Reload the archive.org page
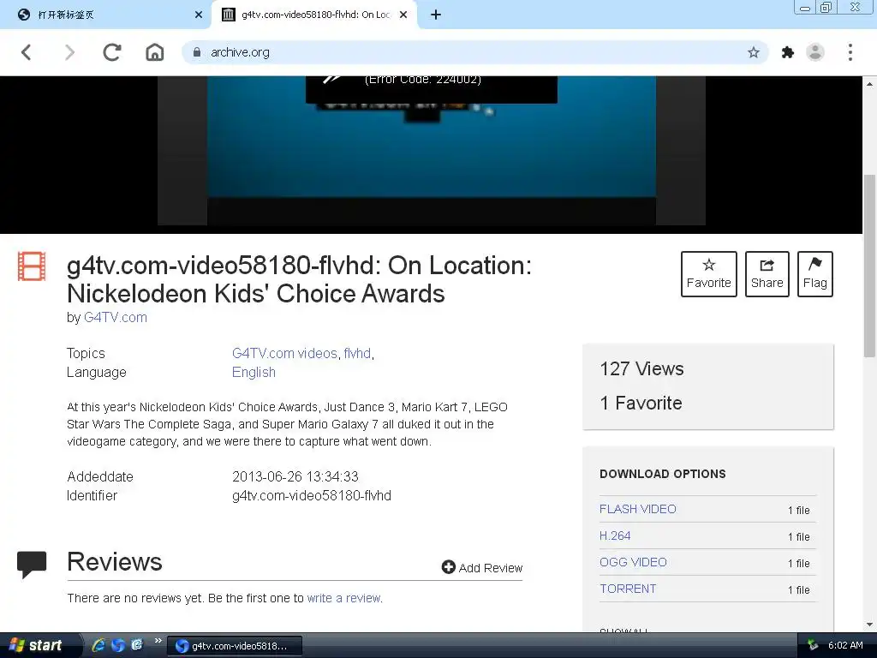 click(112, 52)
